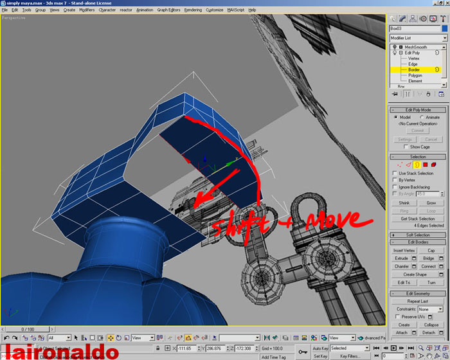Select Element sub-object red cube icon

point(434,165)
